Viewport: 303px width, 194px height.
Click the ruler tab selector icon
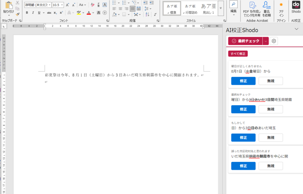click(4, 26)
